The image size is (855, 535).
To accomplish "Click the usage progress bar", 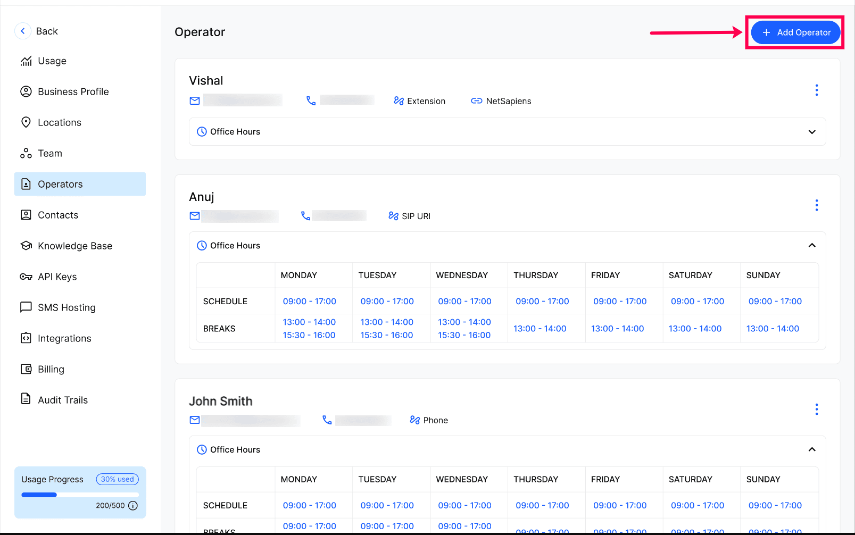I will click(80, 495).
